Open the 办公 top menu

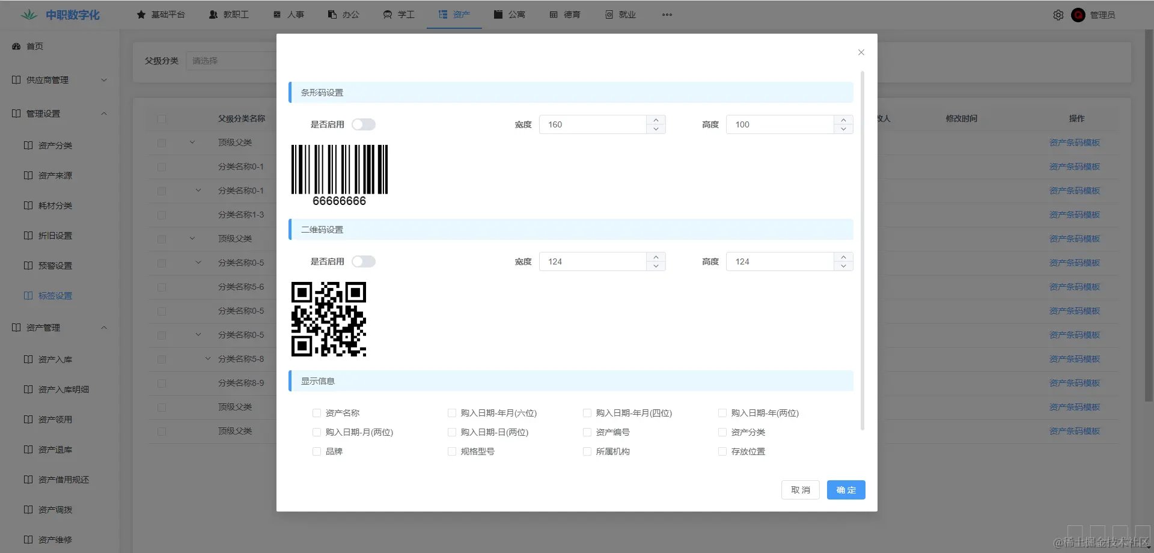pyautogui.click(x=344, y=14)
